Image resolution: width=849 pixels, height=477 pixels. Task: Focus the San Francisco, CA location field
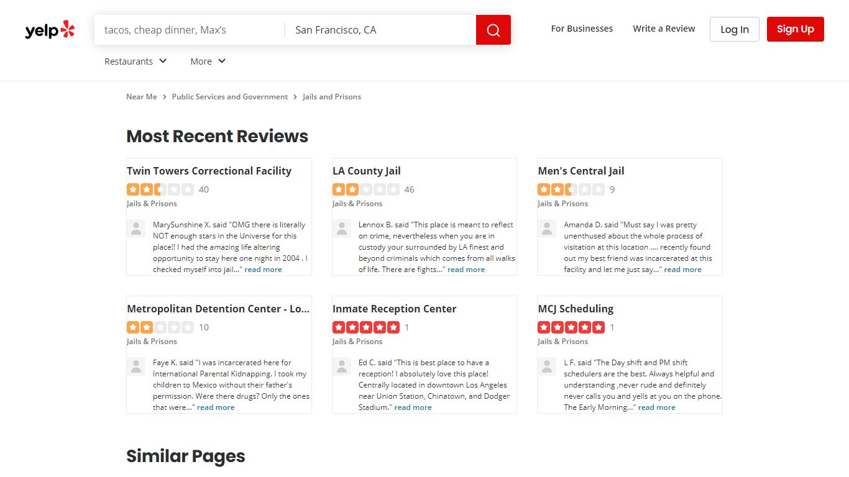tap(380, 30)
